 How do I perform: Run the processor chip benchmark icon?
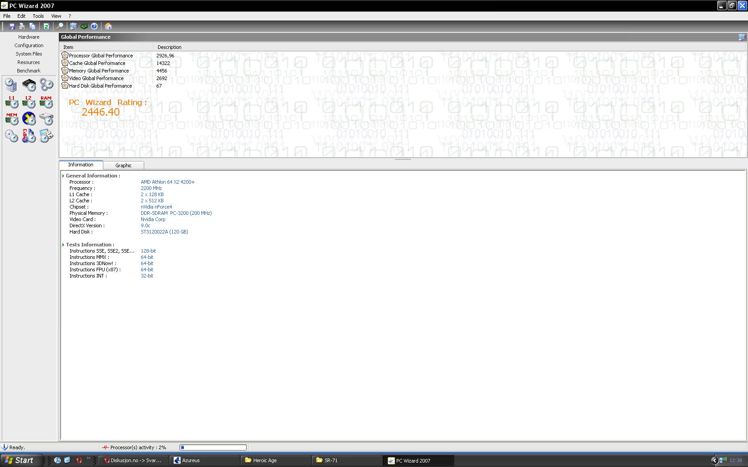pos(29,85)
